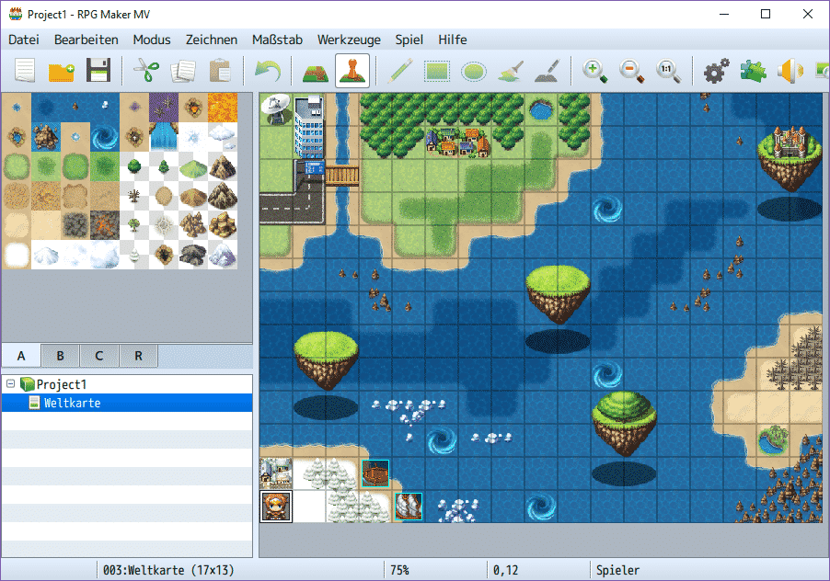Click the 'Spieler' status bar text
Image resolution: width=830 pixels, height=581 pixels.
tap(617, 570)
